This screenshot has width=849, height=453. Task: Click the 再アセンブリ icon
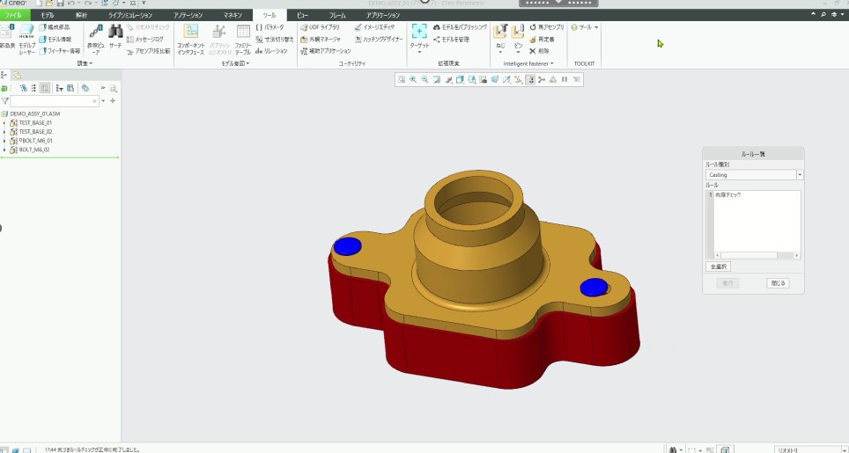click(x=546, y=27)
